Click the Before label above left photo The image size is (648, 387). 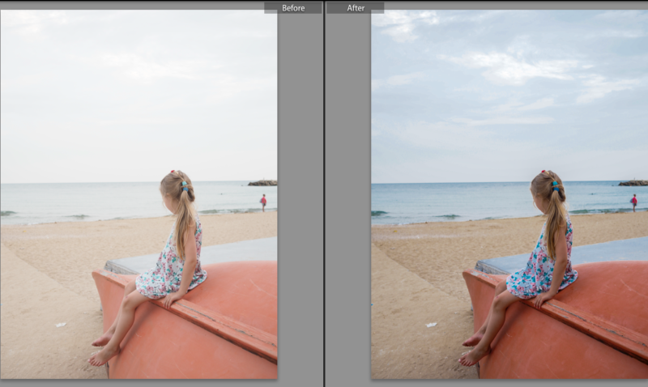click(292, 8)
